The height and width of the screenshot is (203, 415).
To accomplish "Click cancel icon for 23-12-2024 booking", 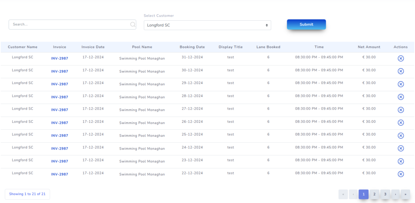I will (x=400, y=161).
